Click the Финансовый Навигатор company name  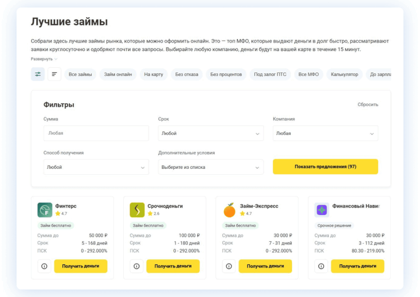pos(356,206)
